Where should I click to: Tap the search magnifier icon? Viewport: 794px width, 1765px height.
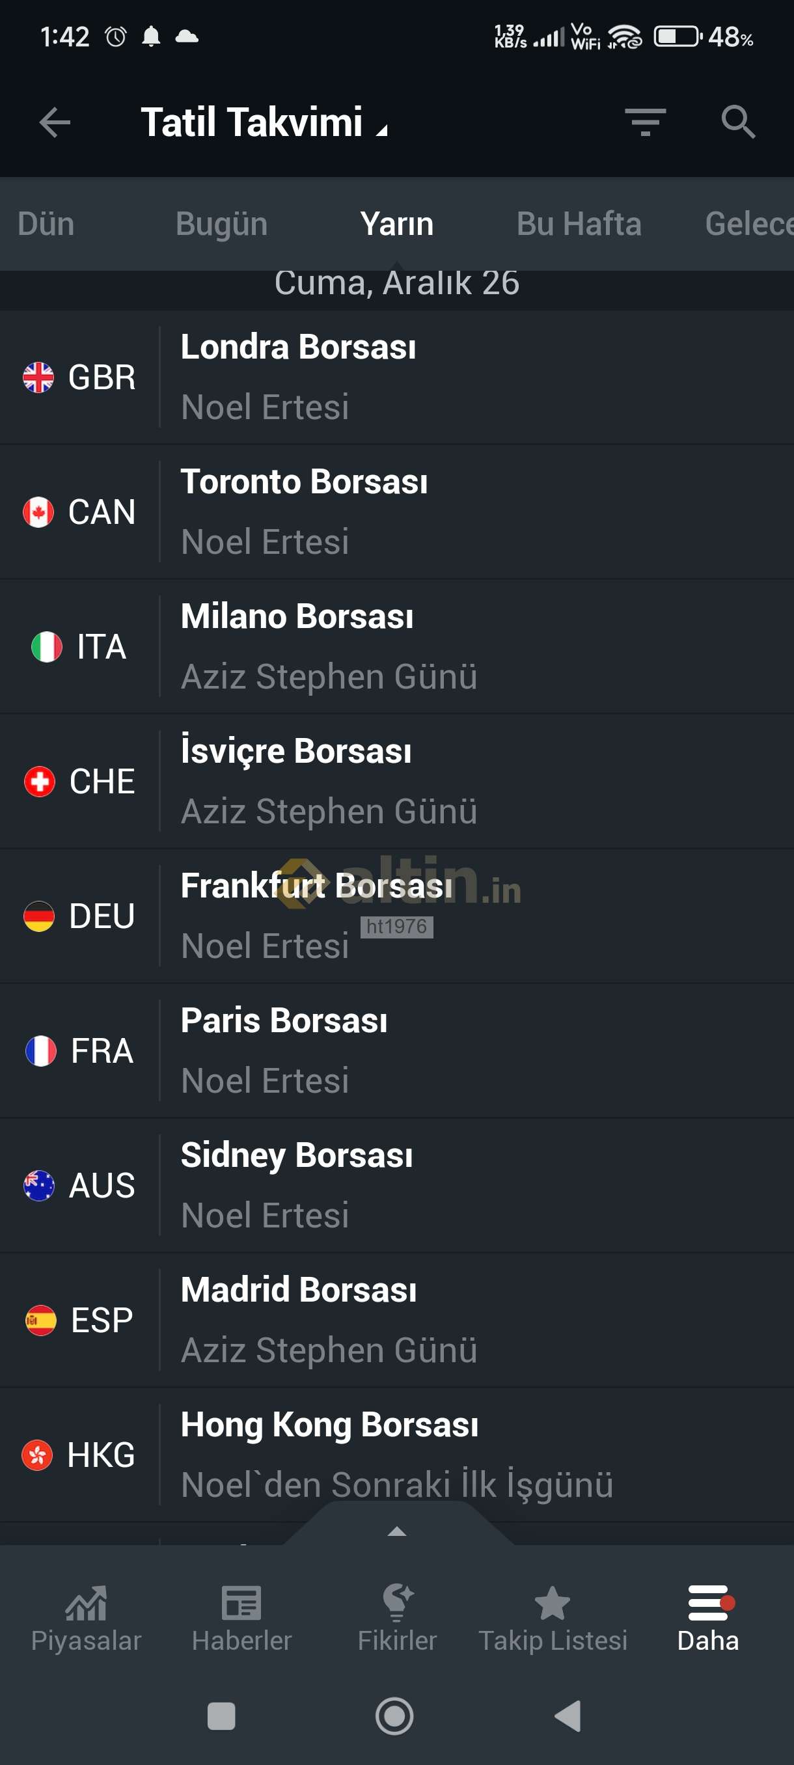point(738,122)
